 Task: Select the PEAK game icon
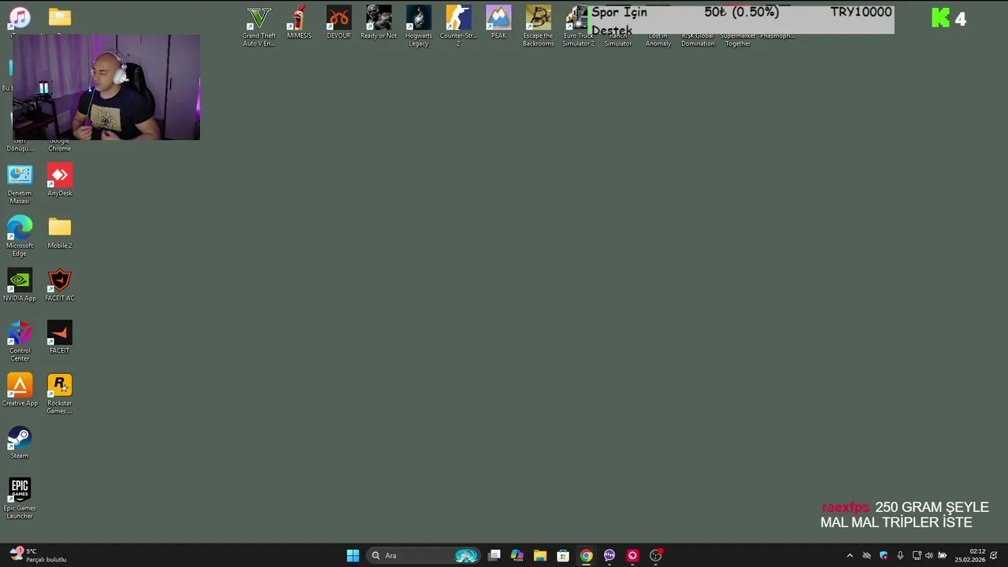click(498, 23)
